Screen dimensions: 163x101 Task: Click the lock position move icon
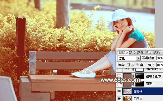pos(137,65)
